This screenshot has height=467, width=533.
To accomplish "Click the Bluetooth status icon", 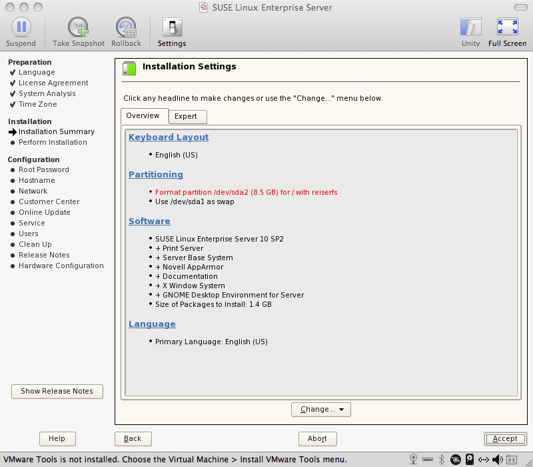I will 442,460.
